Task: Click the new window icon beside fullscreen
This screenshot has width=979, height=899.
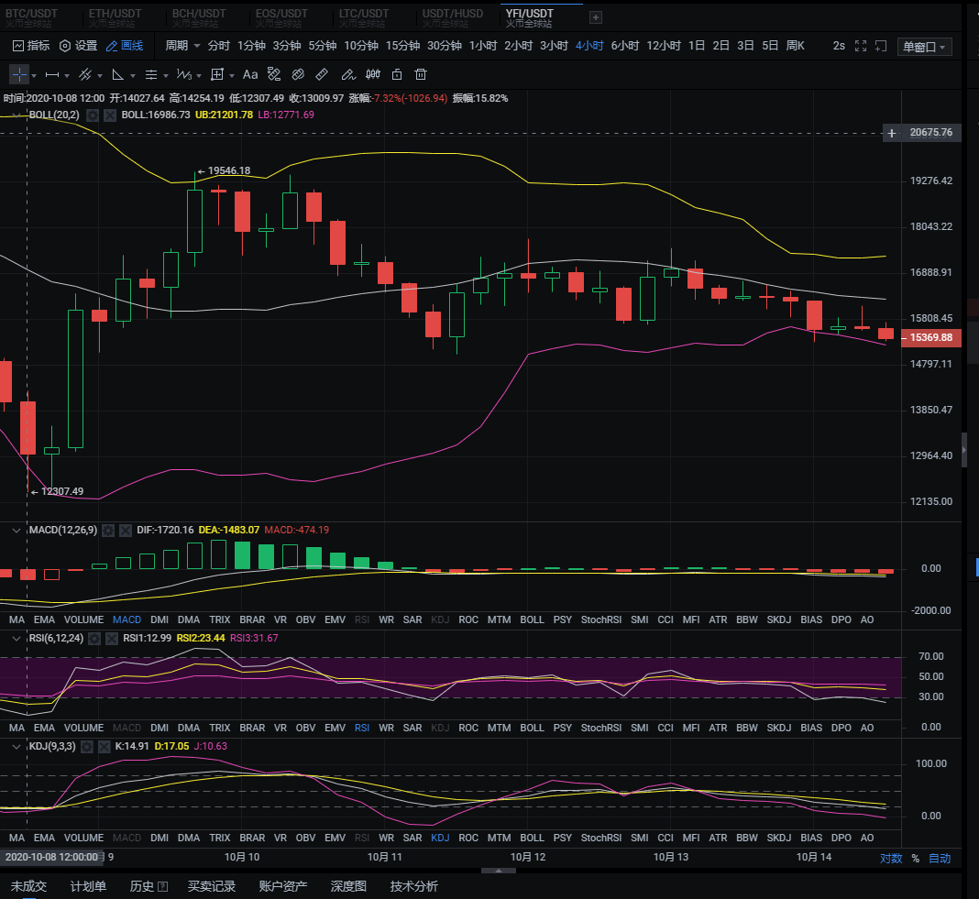Action: tap(881, 46)
